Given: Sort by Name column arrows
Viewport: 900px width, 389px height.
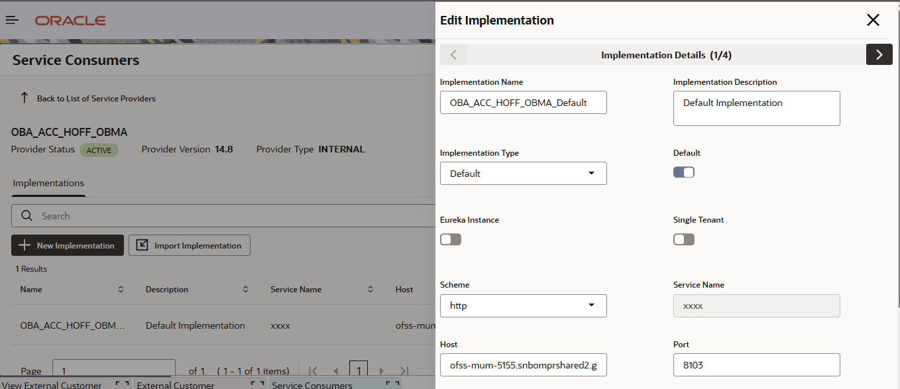Looking at the screenshot, I should (x=121, y=290).
